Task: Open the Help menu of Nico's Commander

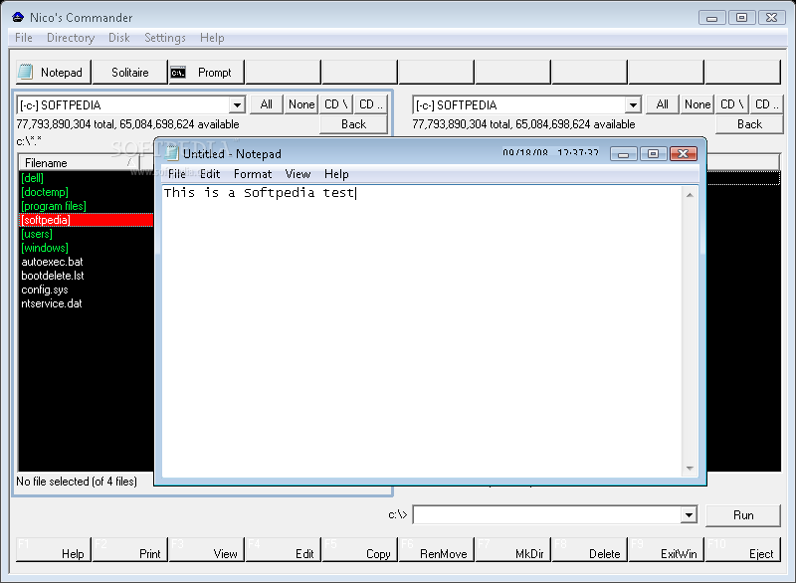Action: tap(212, 38)
